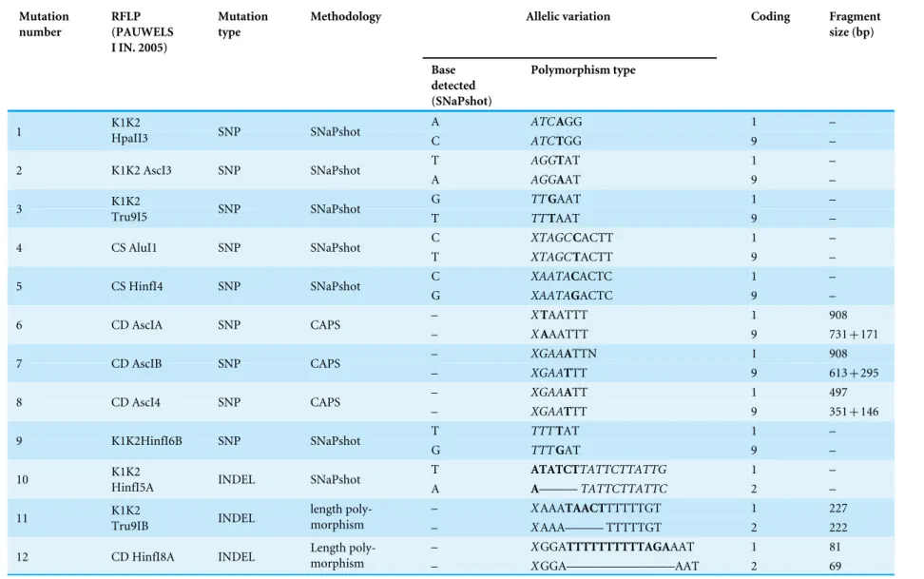Viewport: 924px width, 579px height.
Task: Click the 'Polymorphism type' subheader
Action: coord(584,70)
